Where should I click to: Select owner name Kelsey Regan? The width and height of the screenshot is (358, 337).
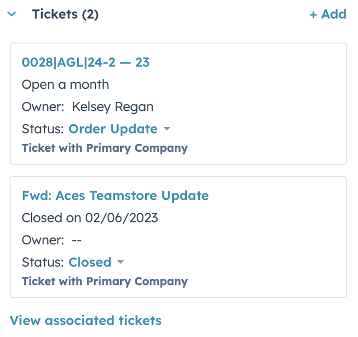click(x=112, y=107)
